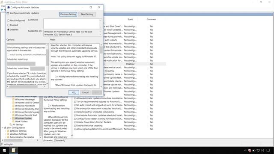
Task: Click the Back arrow in editor toolbar
Action: click(x=2, y=10)
